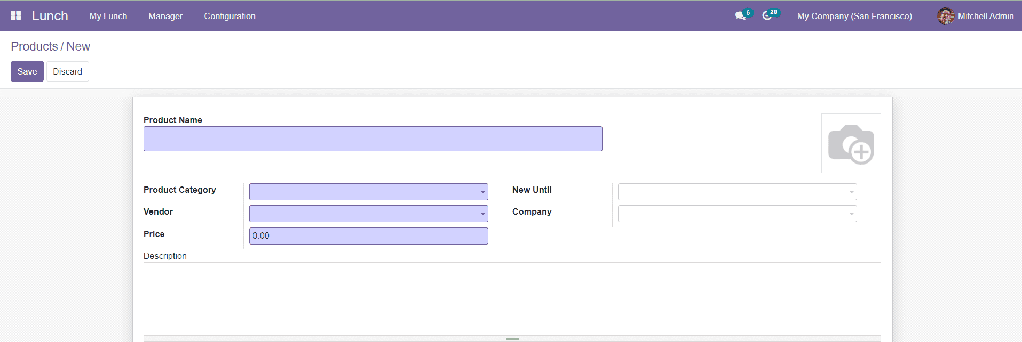
Task: Open the conversations chat icon
Action: [740, 16]
